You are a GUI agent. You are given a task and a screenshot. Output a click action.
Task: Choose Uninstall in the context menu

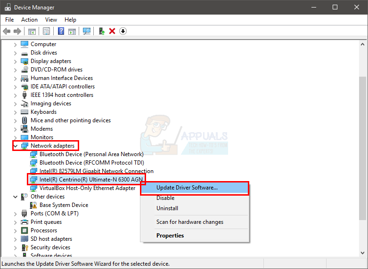point(195,208)
